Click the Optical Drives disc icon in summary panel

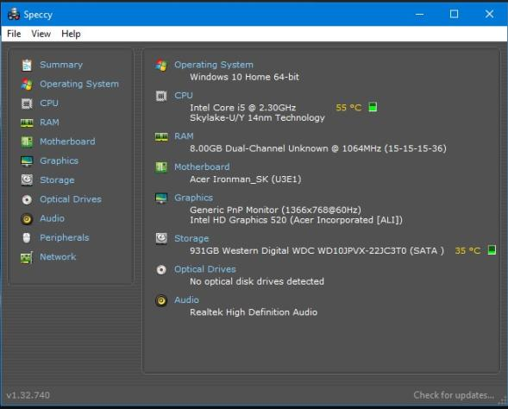(161, 269)
